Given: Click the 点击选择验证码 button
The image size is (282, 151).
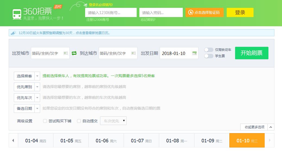Looking at the screenshot, I should (204, 12).
